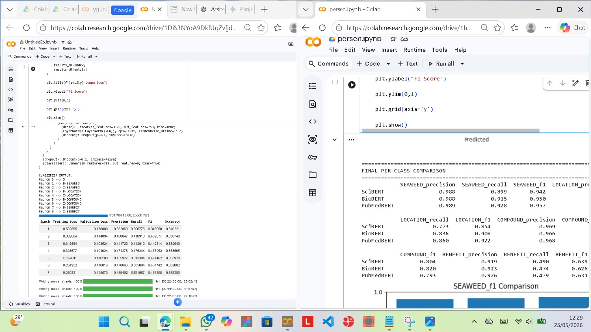Open data table panel in persen.ipynb sidebar
The width and height of the screenshot is (591, 332).
click(x=312, y=192)
